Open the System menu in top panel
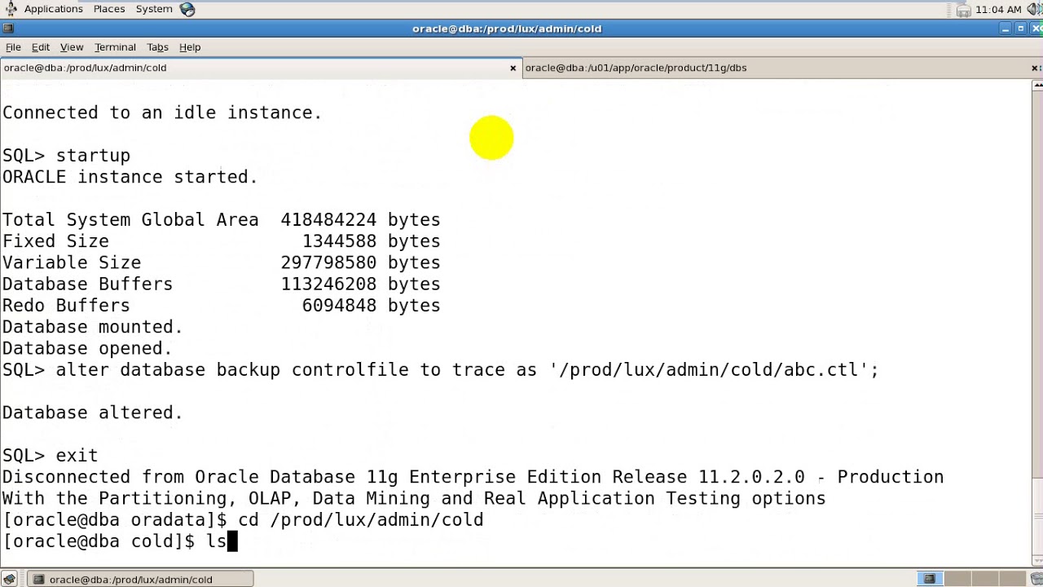1043x587 pixels. (x=154, y=9)
